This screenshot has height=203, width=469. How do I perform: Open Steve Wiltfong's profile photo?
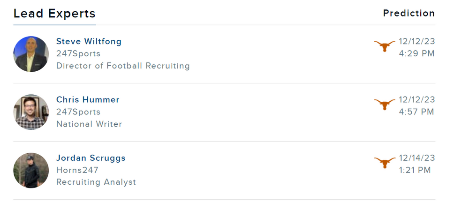(31, 54)
